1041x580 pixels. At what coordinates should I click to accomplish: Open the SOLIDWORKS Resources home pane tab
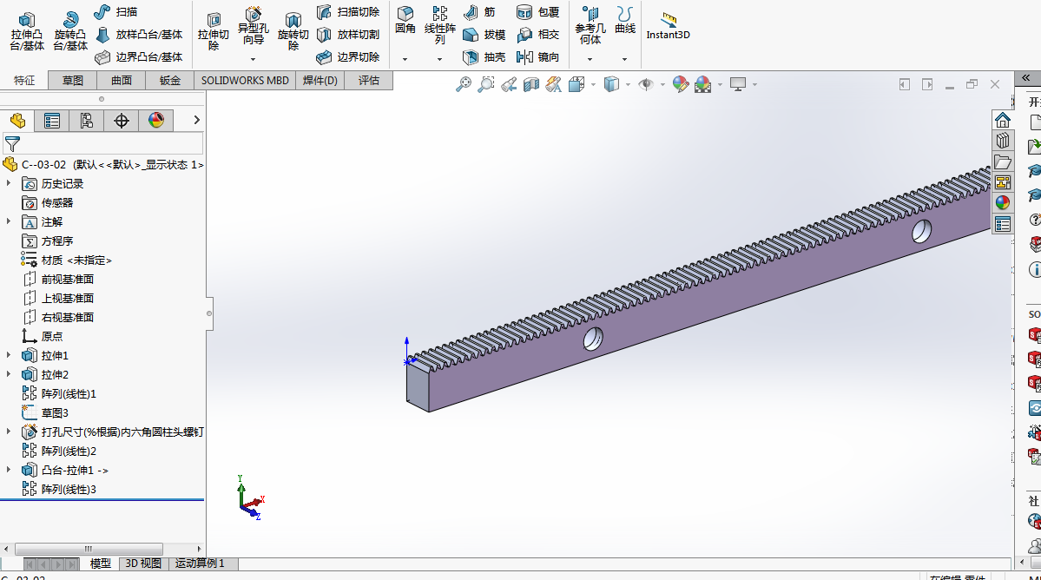coord(1003,120)
